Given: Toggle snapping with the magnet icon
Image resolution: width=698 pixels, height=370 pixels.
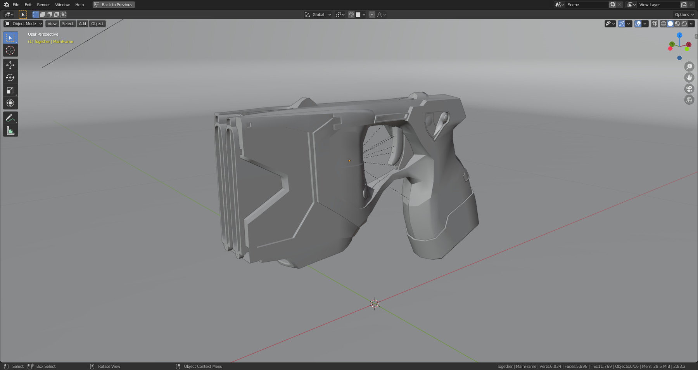Looking at the screenshot, I should [351, 14].
